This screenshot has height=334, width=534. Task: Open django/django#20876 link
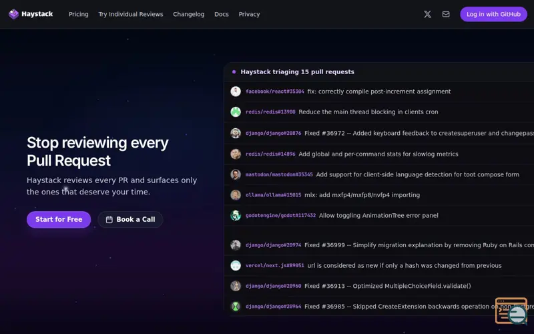click(x=274, y=133)
